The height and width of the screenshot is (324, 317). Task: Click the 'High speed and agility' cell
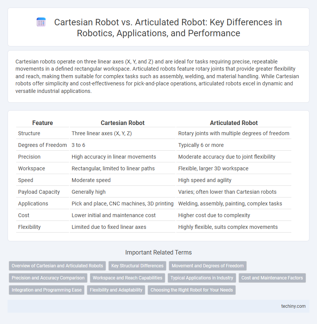[205, 180]
